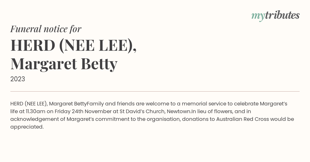Click the 'Margaret Betty' name heading
310x162 pixels.
(64, 64)
